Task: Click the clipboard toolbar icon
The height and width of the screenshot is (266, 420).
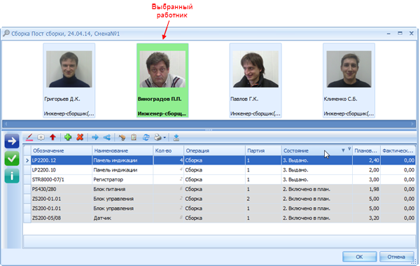Action: pyautogui.click(x=134, y=137)
